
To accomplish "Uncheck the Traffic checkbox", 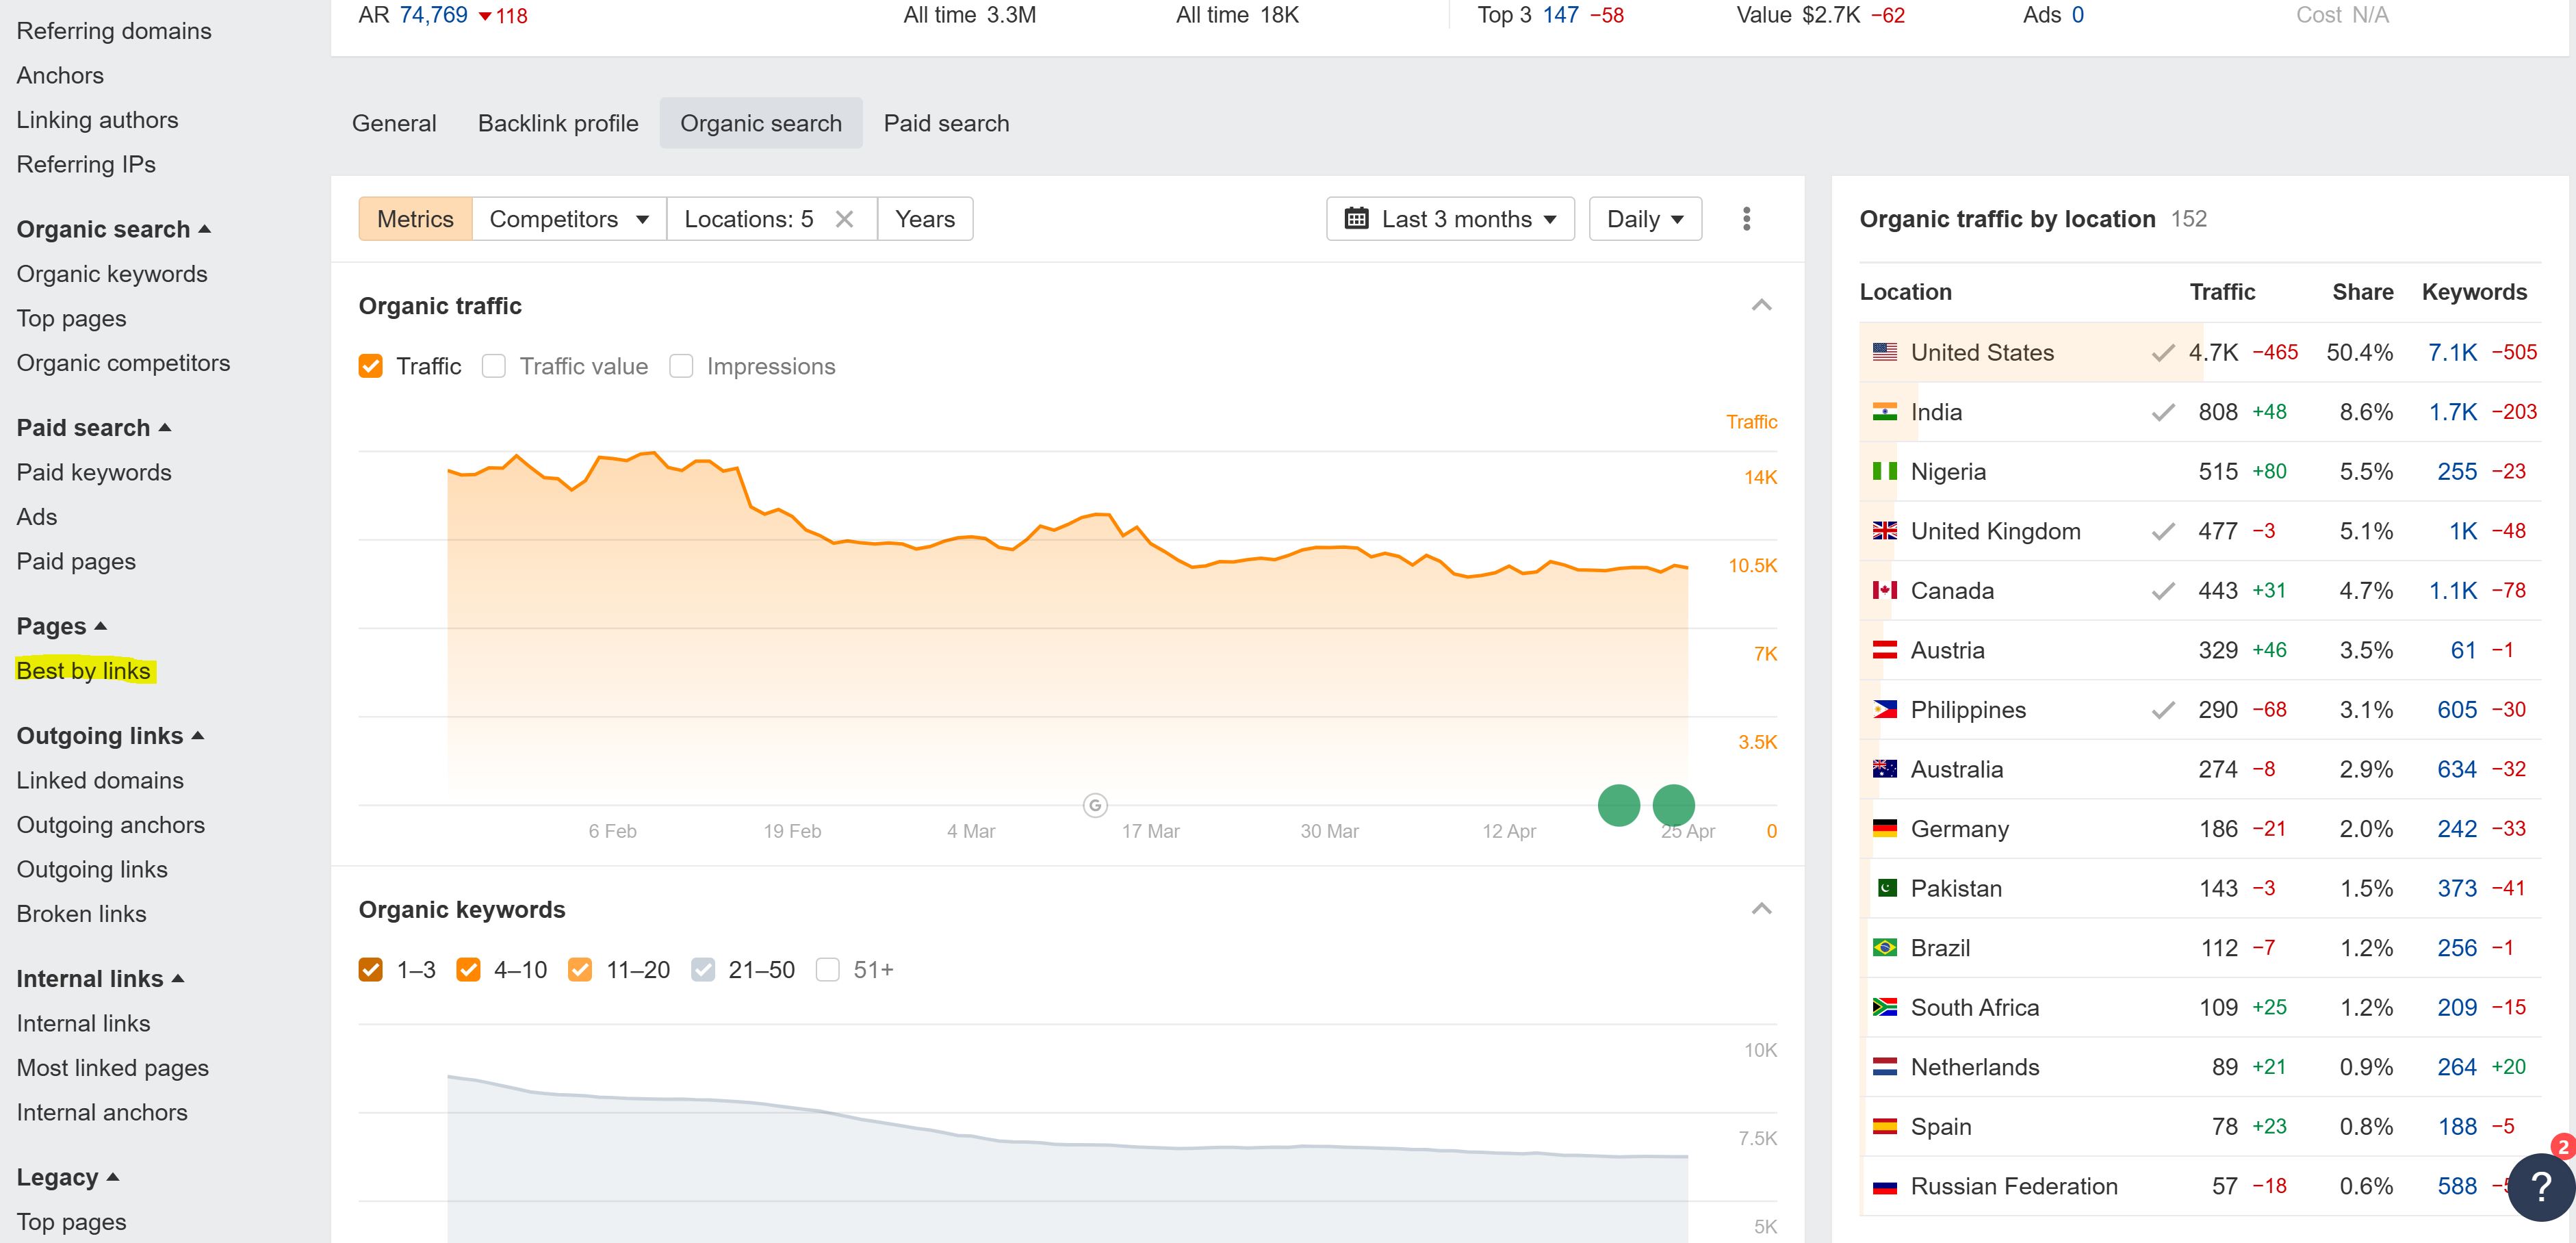I will tap(371, 366).
